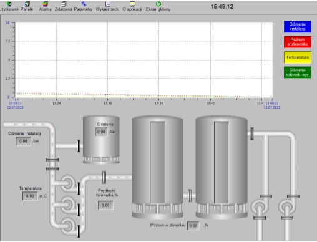
Task: Click the 15:30 marker on chart time axis
Action: 107,103
